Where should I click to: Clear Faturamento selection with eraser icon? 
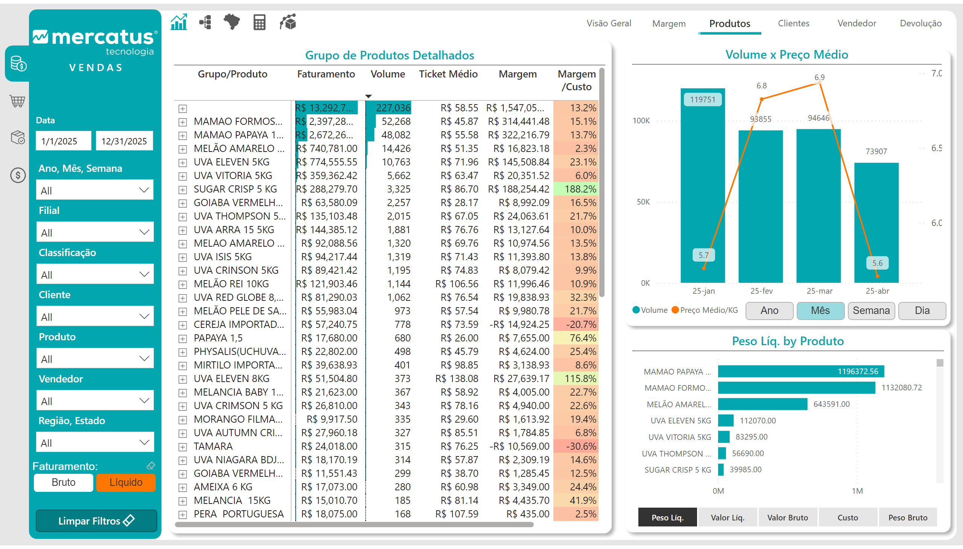(x=151, y=466)
